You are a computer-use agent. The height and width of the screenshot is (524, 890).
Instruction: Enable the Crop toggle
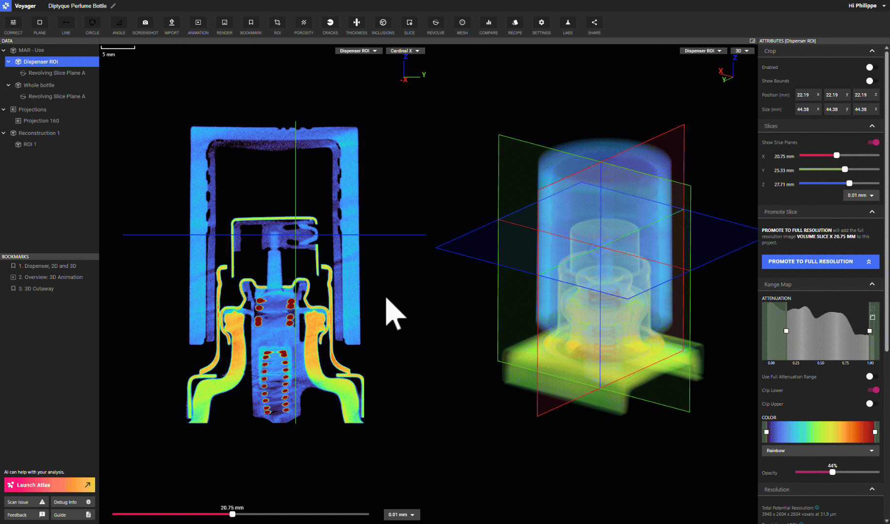pyautogui.click(x=872, y=67)
